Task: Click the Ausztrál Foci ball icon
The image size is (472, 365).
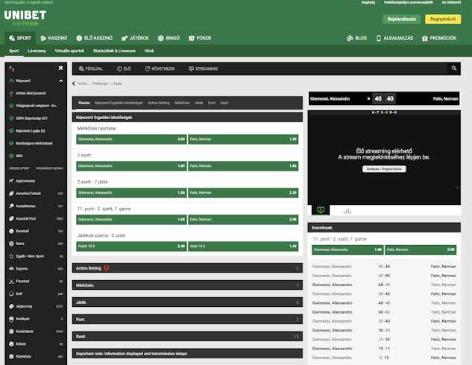Action: [11, 218]
